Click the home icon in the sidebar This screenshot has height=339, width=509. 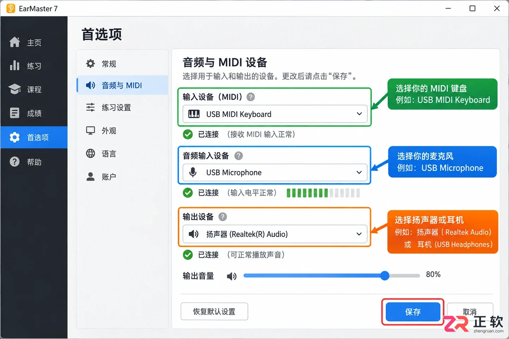coord(14,42)
